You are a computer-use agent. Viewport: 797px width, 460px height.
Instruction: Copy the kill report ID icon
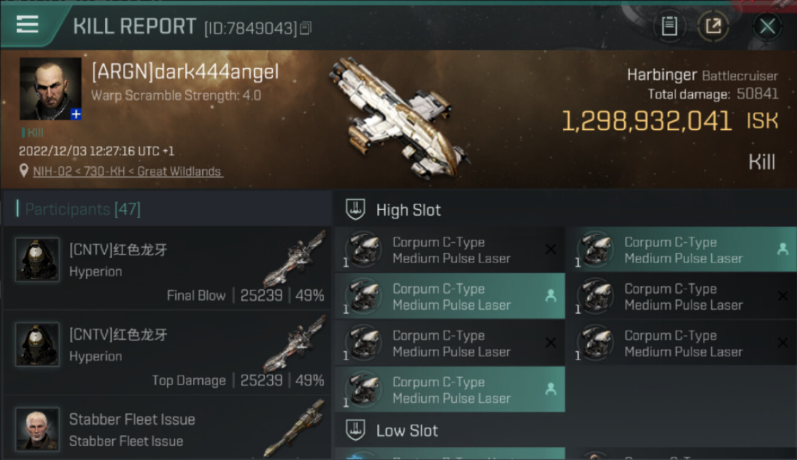(306, 28)
